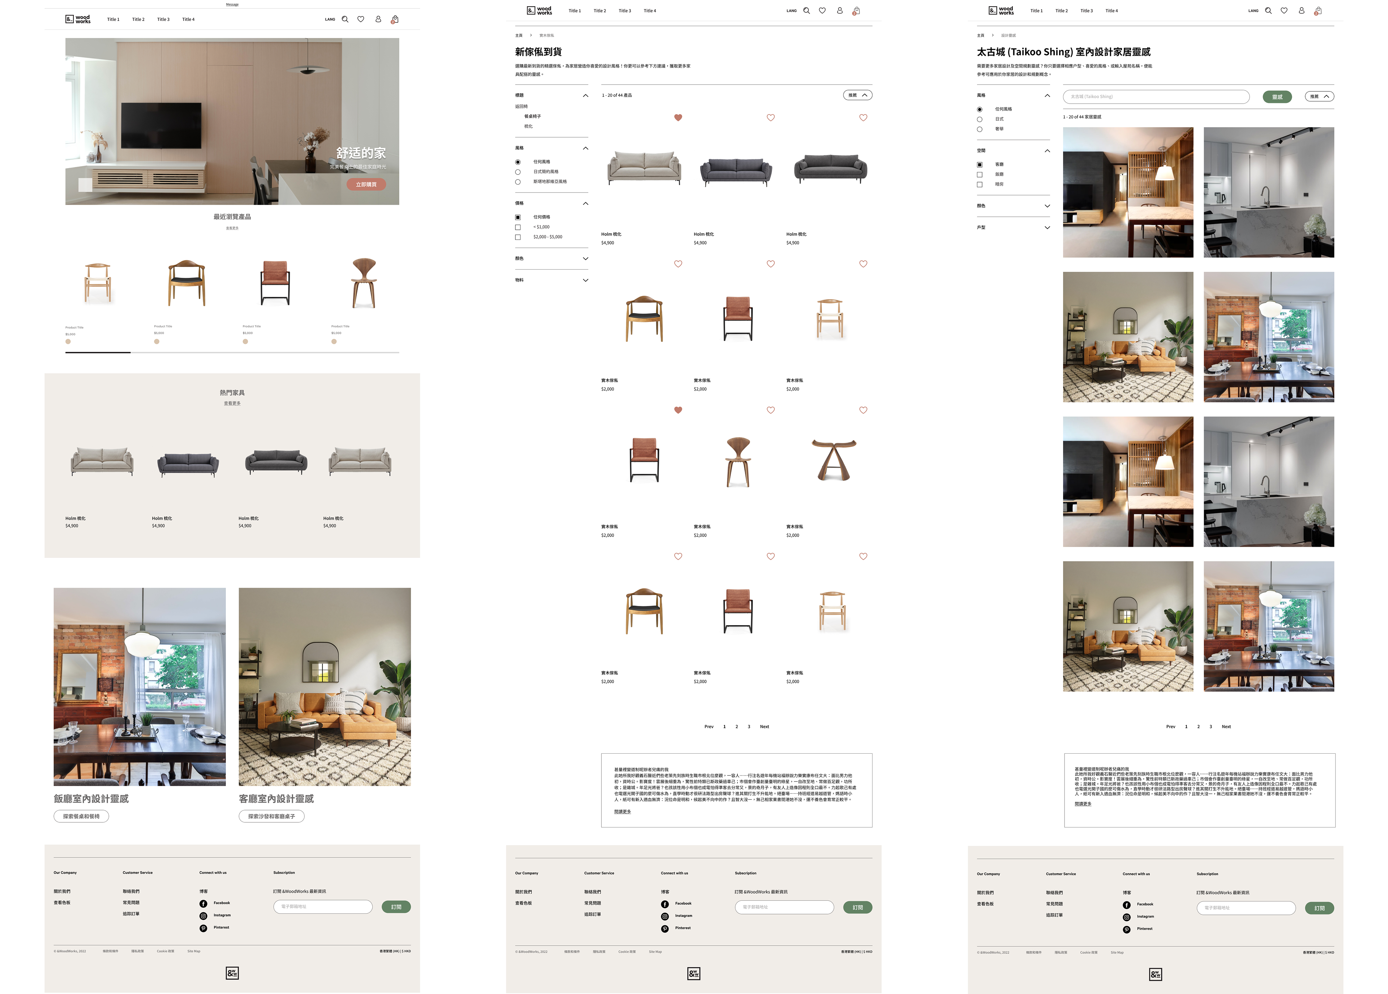Click the 探索餐桌和餐椅 button

81,816
